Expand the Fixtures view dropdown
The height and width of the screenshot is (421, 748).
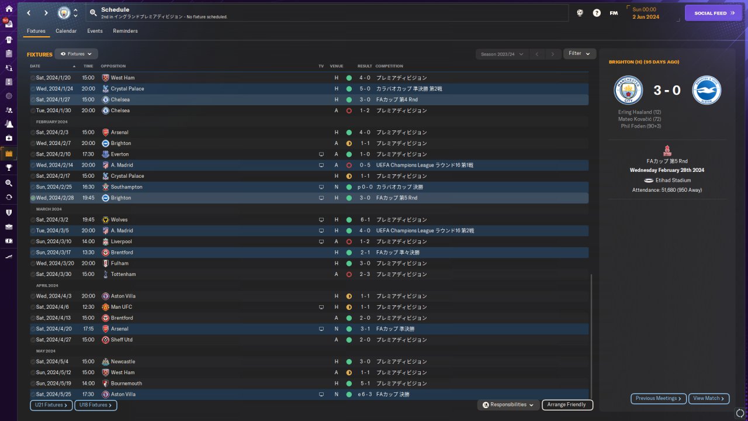(x=77, y=54)
